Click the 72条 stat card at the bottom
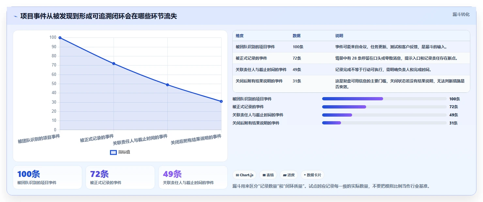This screenshot has height=202, width=483. [120, 177]
